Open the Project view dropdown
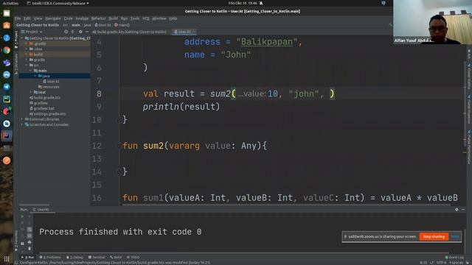472x265 pixels. (x=32, y=32)
